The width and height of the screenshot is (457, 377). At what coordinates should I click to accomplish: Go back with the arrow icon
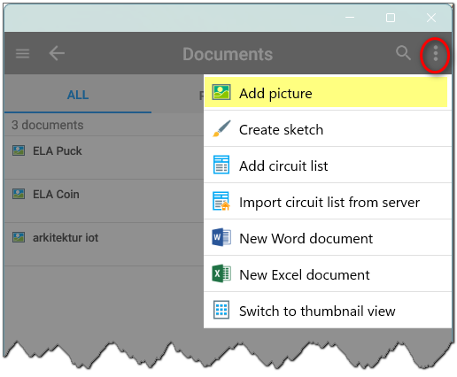click(57, 53)
